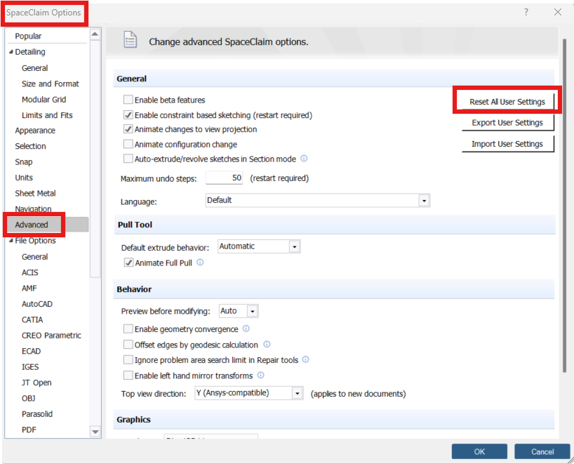
Task: Go to Sheet Metal options
Action: (x=36, y=193)
